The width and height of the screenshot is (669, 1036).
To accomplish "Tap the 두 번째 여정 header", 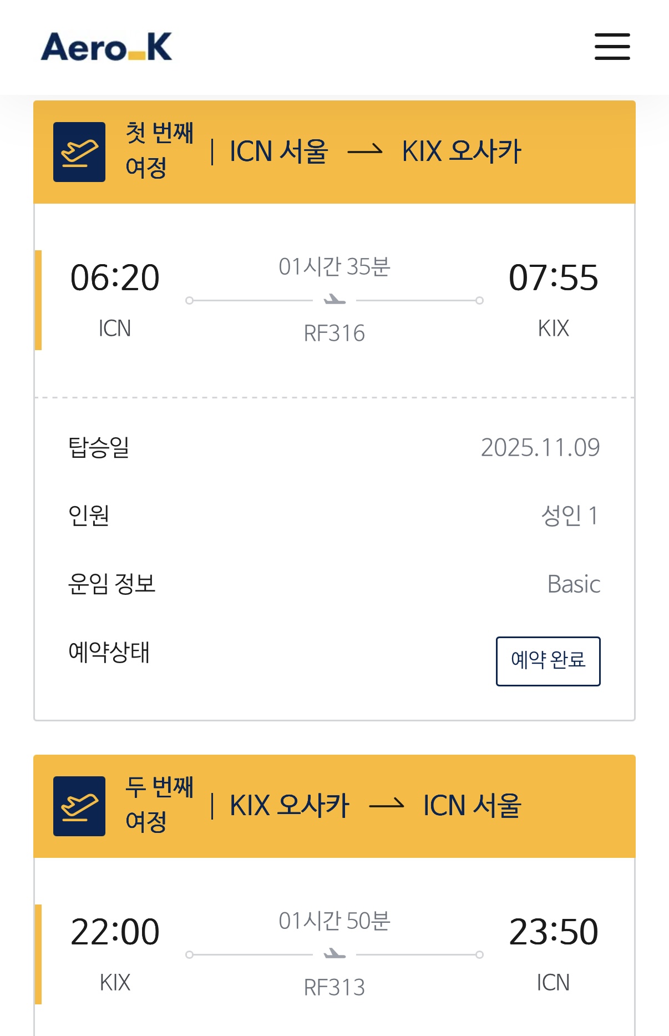I will point(160,805).
